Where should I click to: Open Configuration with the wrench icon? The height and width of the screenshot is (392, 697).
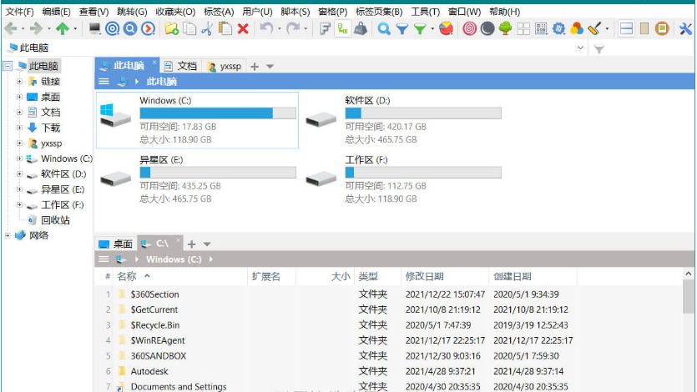tap(686, 29)
